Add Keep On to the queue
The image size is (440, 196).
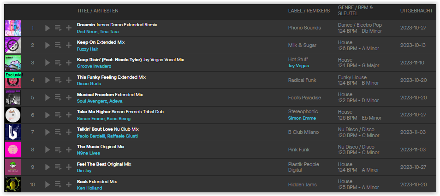pyautogui.click(x=58, y=46)
